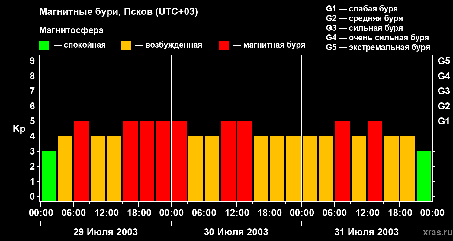Select the chart title 'Магнитные бури, Псков (UTC+03)'
Viewport: 453px width, 241px height.
click(x=119, y=12)
